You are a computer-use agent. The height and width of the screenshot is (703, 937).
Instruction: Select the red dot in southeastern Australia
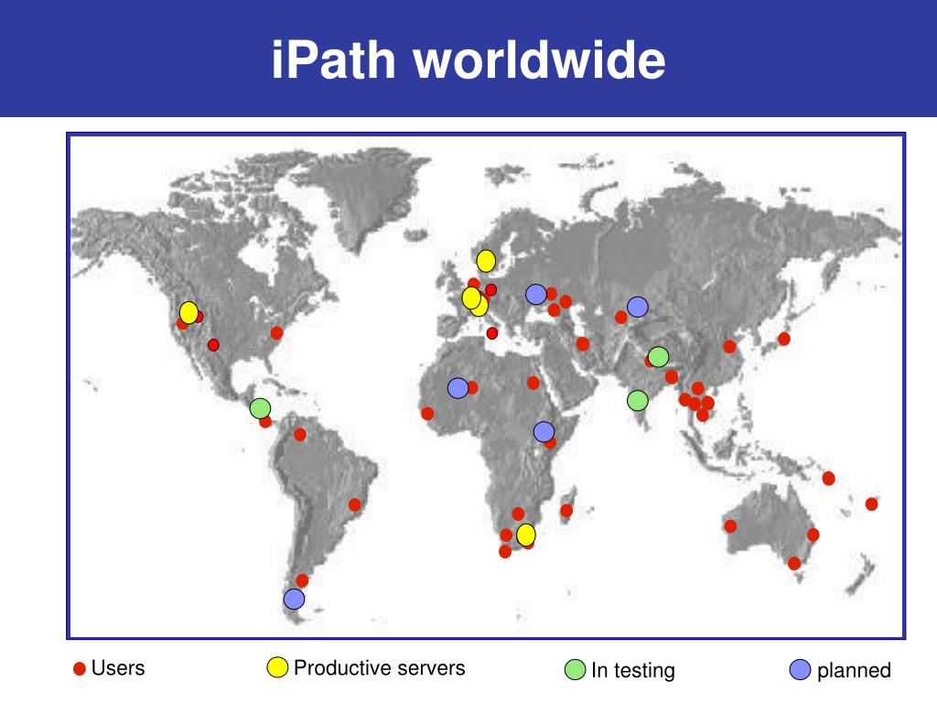click(794, 563)
